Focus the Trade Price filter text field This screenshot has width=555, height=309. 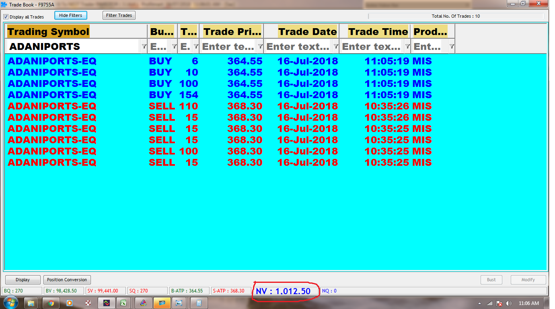coord(228,47)
